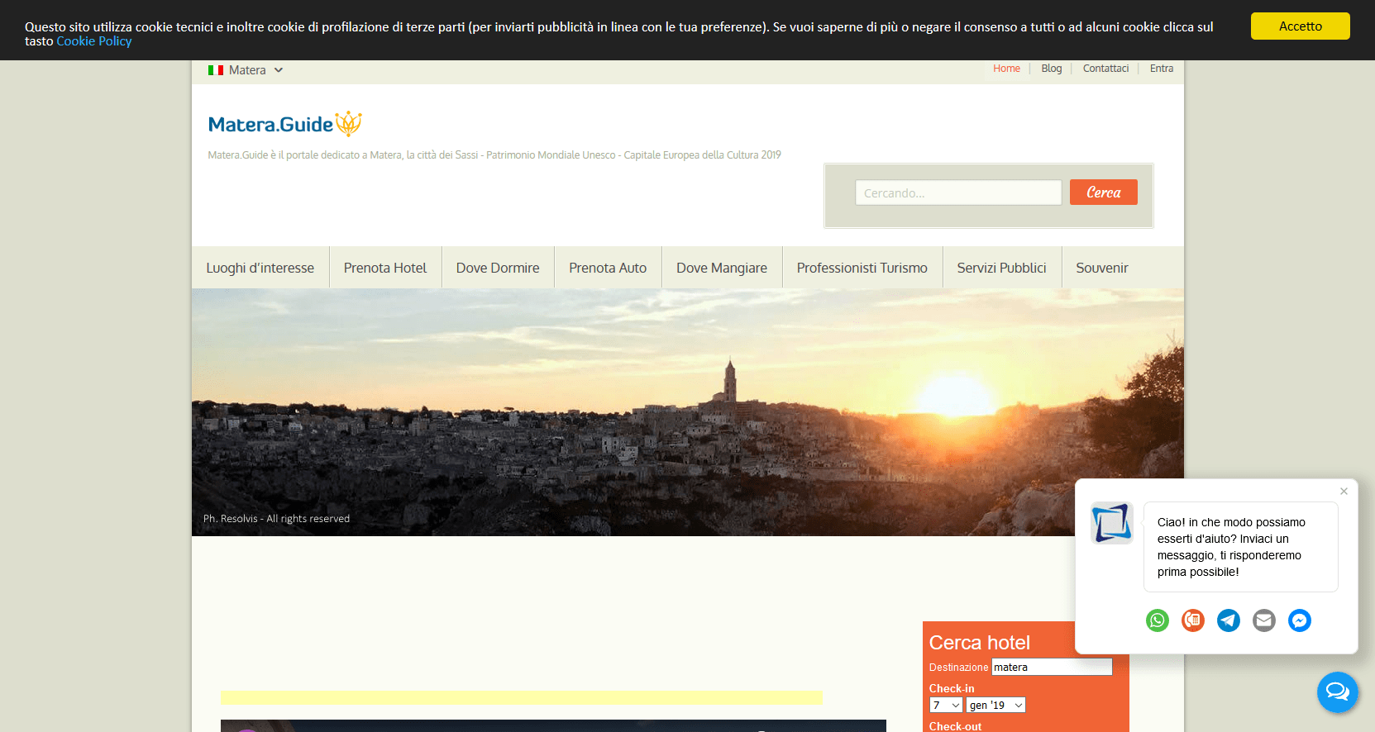Select Dove Dormire menu item
The image size is (1375, 732).
498,268
